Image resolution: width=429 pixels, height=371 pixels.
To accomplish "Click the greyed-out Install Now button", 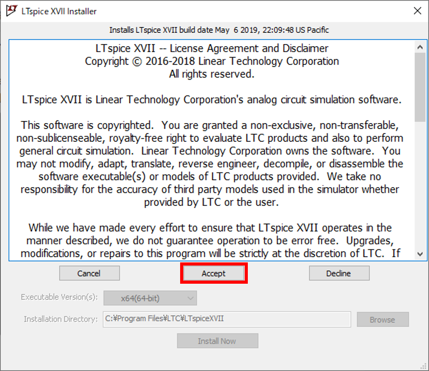I will coord(218,341).
